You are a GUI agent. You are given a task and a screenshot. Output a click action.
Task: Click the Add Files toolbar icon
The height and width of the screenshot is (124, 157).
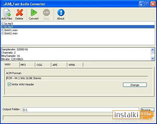pos(7,13)
